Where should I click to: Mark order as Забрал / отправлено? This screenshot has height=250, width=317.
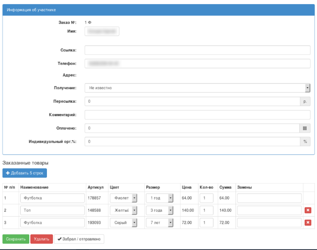[x=79, y=239]
